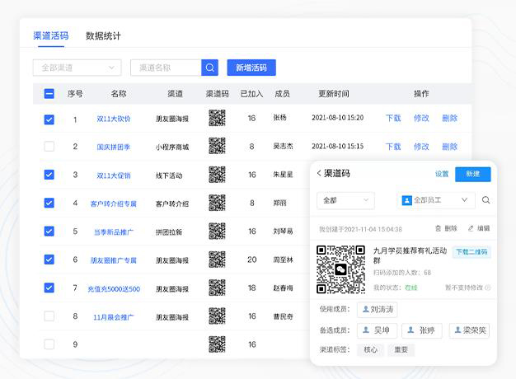Open the 11月展会推广 name link
The height and width of the screenshot is (379, 516).
114,317
